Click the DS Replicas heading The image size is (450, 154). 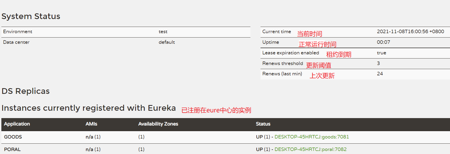(x=26, y=91)
